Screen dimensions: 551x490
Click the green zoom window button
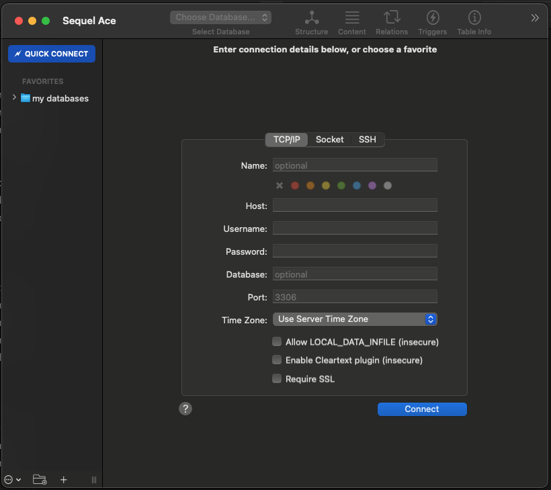coord(46,21)
